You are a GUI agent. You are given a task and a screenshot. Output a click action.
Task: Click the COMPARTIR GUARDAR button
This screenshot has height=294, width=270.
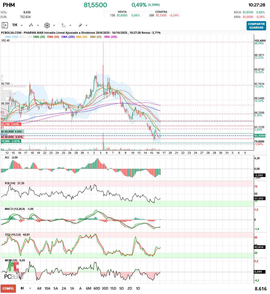click(x=256, y=26)
